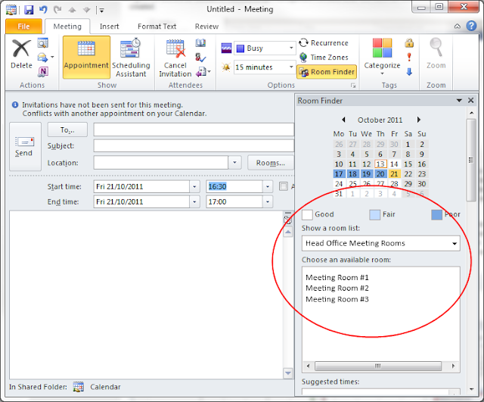
Task: Mark the meeting as Private (lock icon)
Action: [409, 43]
